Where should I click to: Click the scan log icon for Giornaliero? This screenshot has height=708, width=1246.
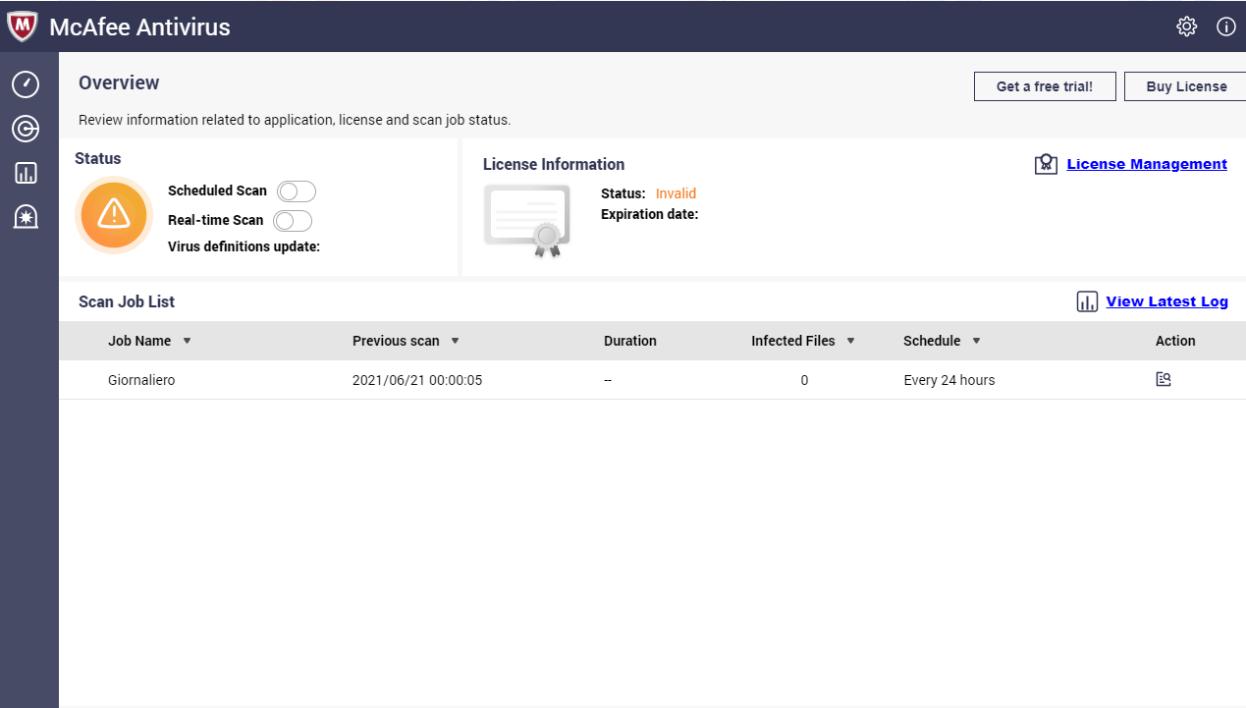(1164, 379)
